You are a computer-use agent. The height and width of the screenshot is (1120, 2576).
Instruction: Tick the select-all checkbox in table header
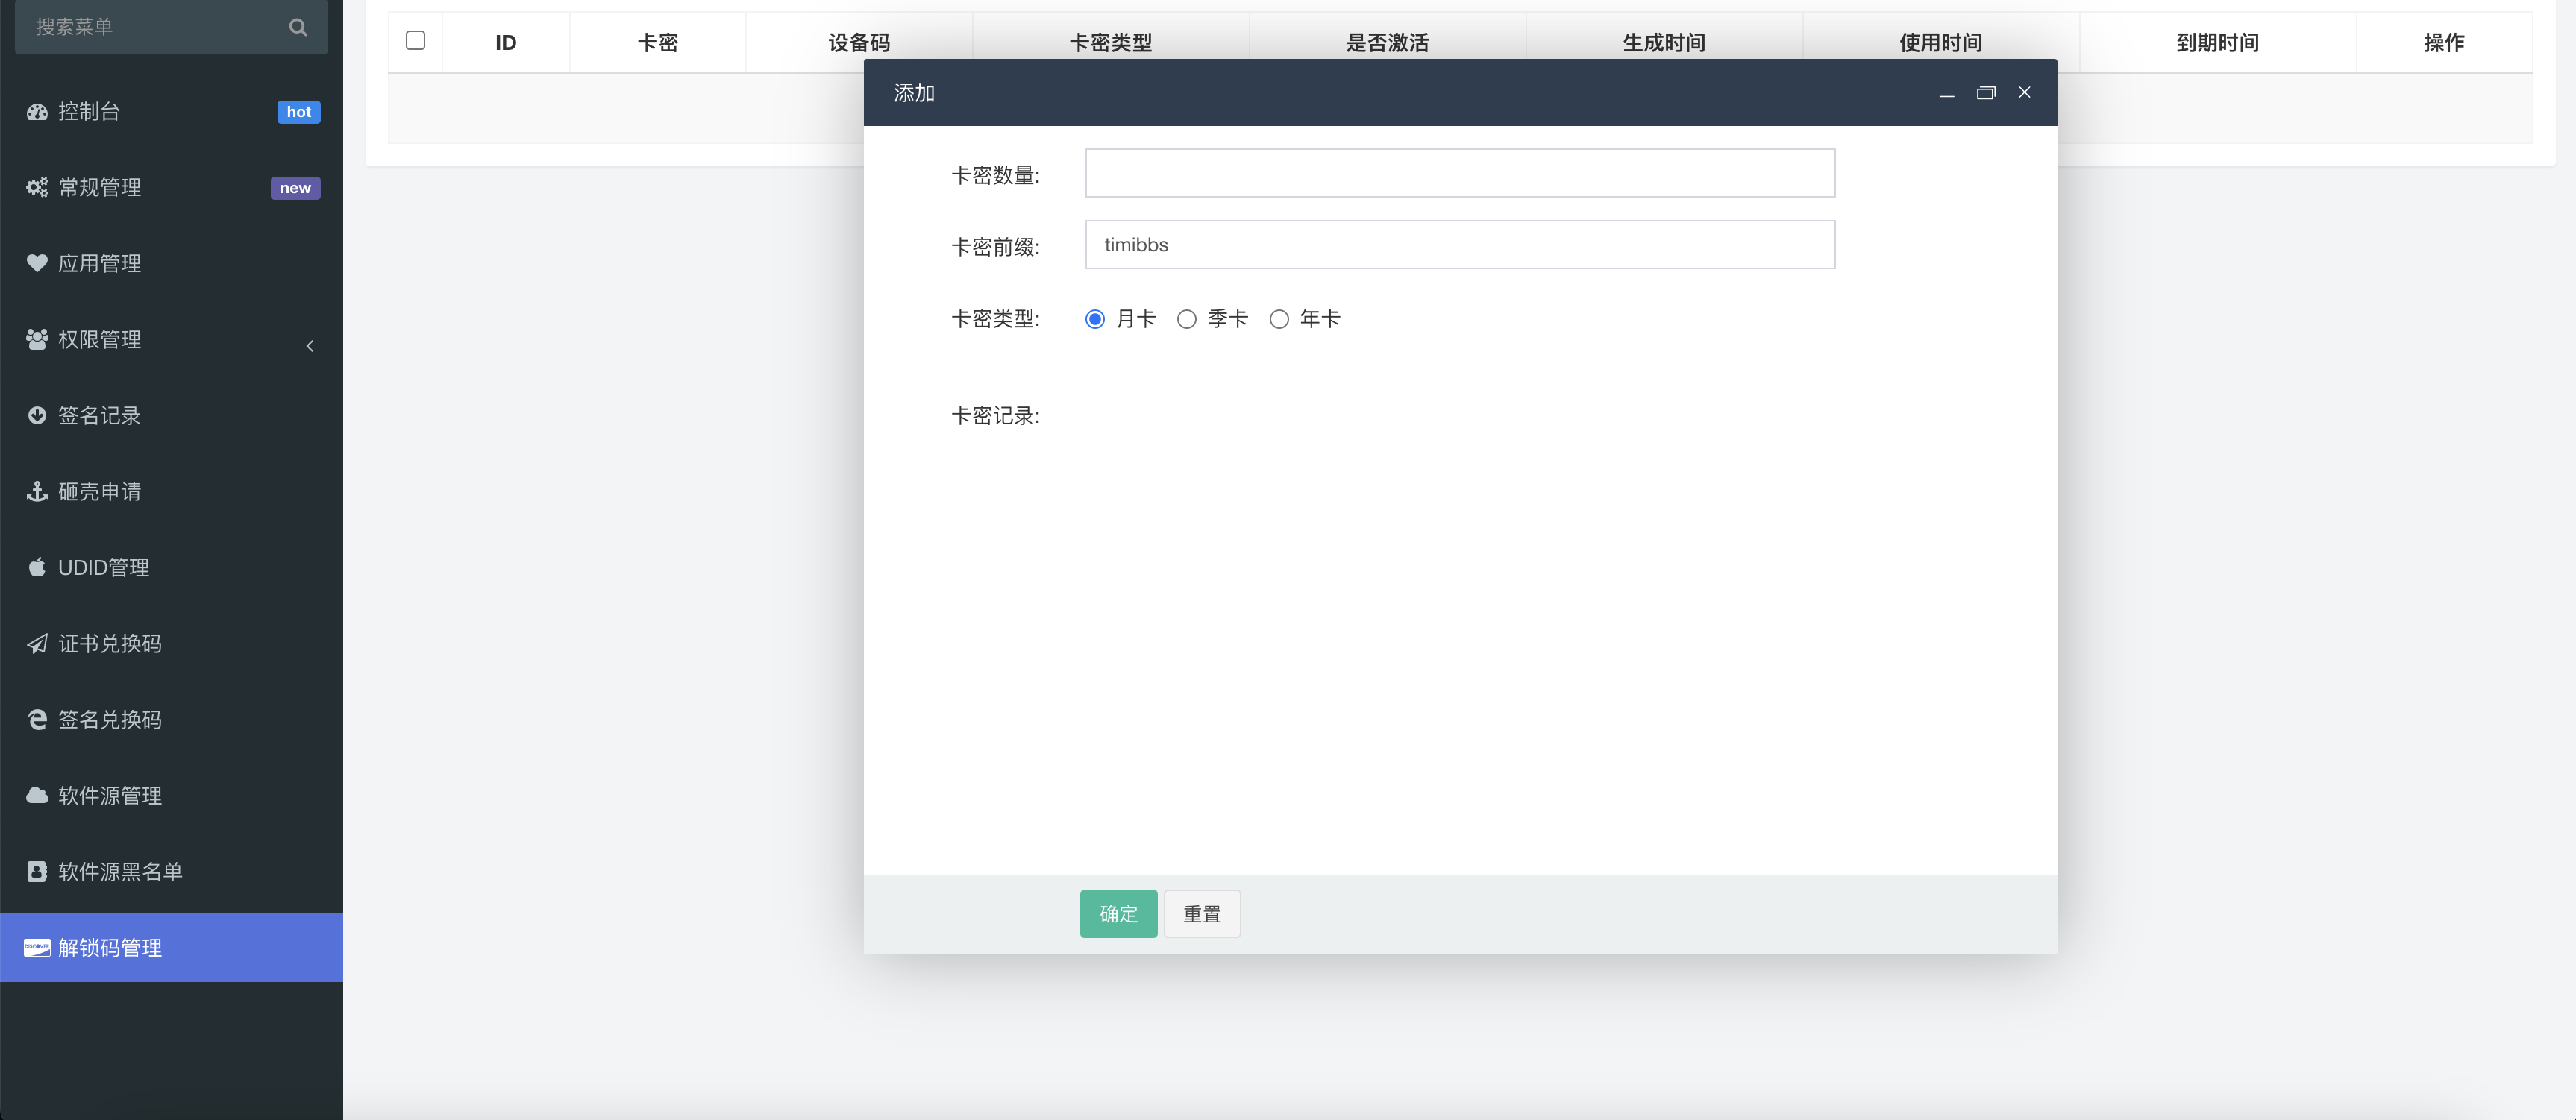416,41
